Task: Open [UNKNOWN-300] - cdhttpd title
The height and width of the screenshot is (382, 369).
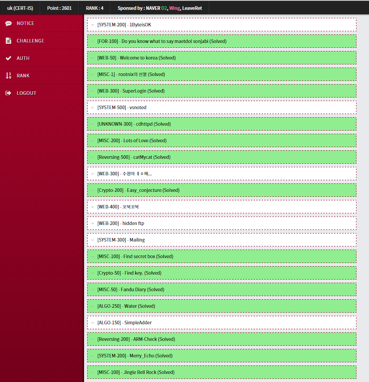Action: pyautogui.click(x=134, y=124)
